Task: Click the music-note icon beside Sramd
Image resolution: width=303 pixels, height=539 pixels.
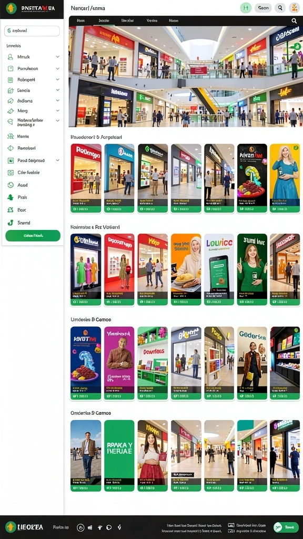Action: click(x=11, y=223)
